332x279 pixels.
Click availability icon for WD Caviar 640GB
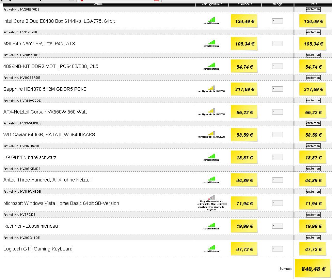[211, 133]
